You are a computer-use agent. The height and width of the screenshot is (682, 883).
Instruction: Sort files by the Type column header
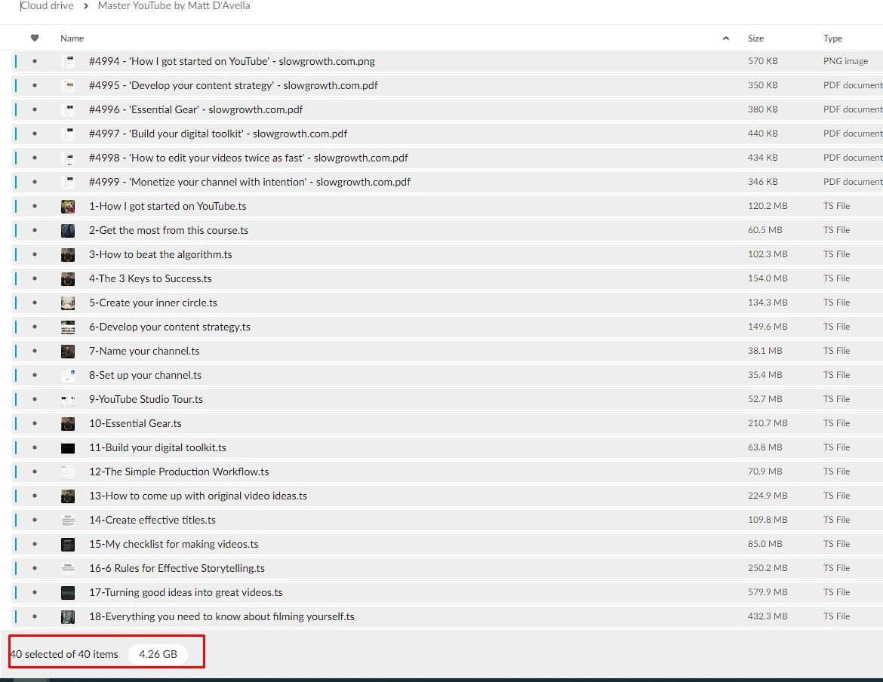[x=832, y=38]
